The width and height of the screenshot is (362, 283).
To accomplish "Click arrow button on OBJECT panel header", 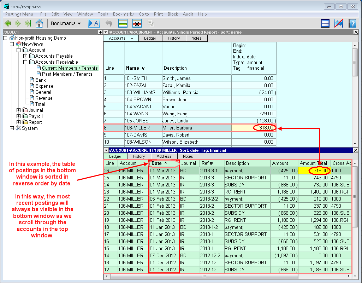I will coord(100,32).
